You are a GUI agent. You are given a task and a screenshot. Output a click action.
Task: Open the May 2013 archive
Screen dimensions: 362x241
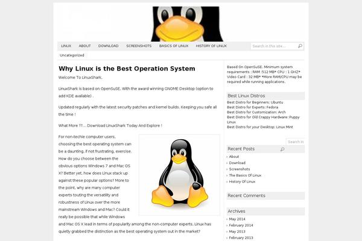pos(237,231)
